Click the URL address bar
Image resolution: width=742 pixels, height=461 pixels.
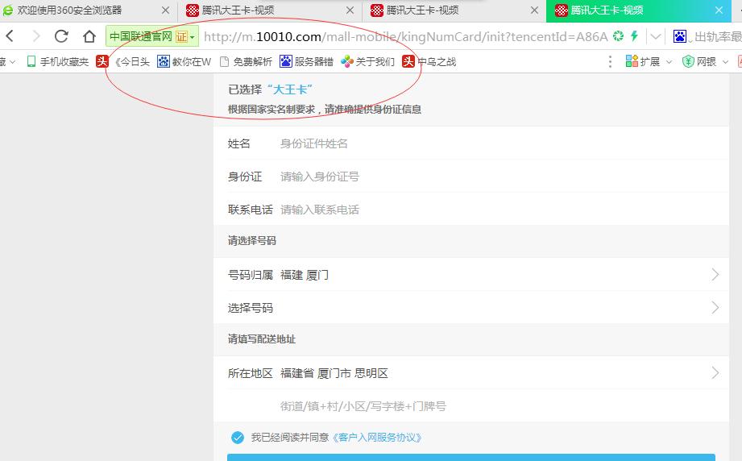pyautogui.click(x=405, y=36)
